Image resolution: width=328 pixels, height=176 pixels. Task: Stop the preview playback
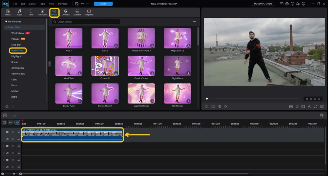(x=213, y=107)
